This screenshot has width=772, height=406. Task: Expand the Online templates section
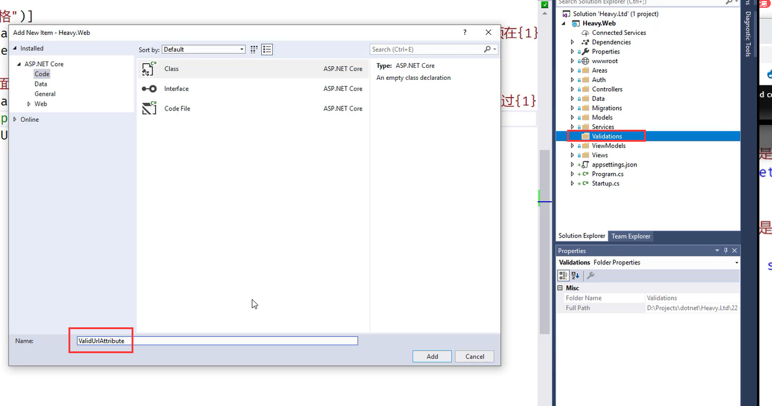pyautogui.click(x=16, y=120)
